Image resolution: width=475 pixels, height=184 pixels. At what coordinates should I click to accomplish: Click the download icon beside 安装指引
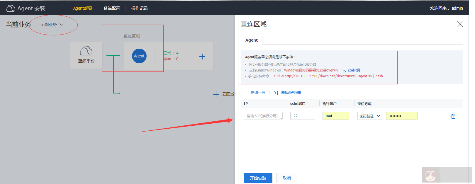pos(344,71)
